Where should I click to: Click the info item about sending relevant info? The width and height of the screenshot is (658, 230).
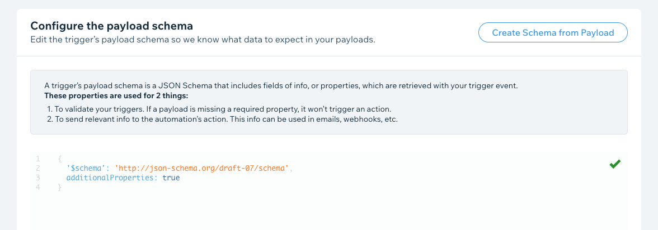pos(222,119)
